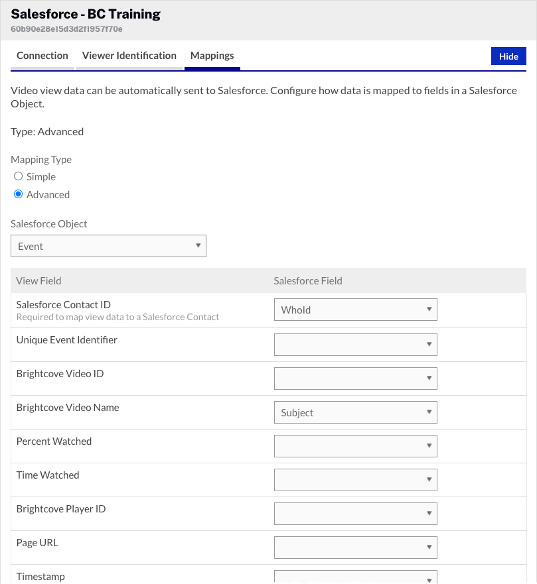
Task: Open the Viewer Identification tab
Action: [x=129, y=56]
